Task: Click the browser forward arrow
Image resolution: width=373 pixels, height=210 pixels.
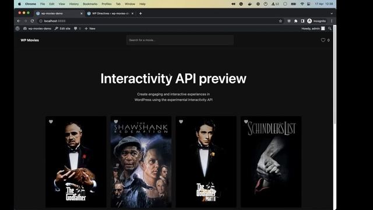Action: 26,21
